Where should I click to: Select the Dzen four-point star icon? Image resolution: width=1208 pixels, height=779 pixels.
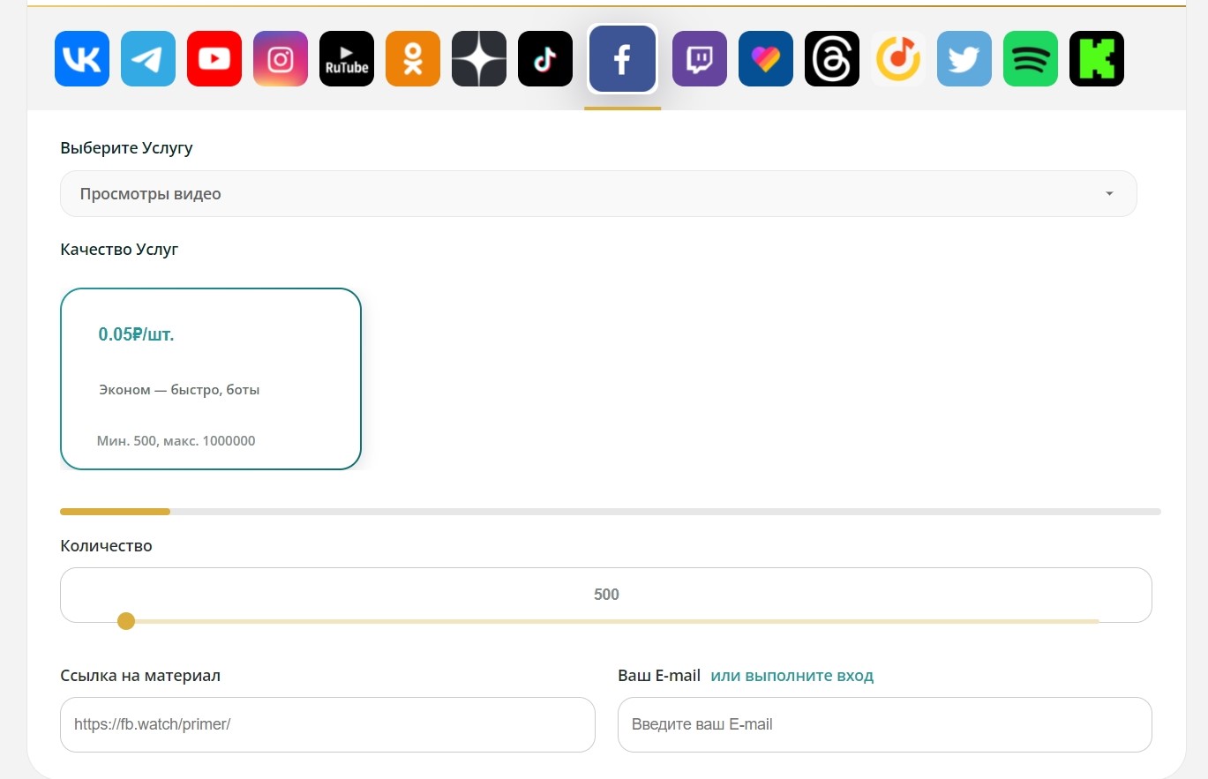pos(479,59)
